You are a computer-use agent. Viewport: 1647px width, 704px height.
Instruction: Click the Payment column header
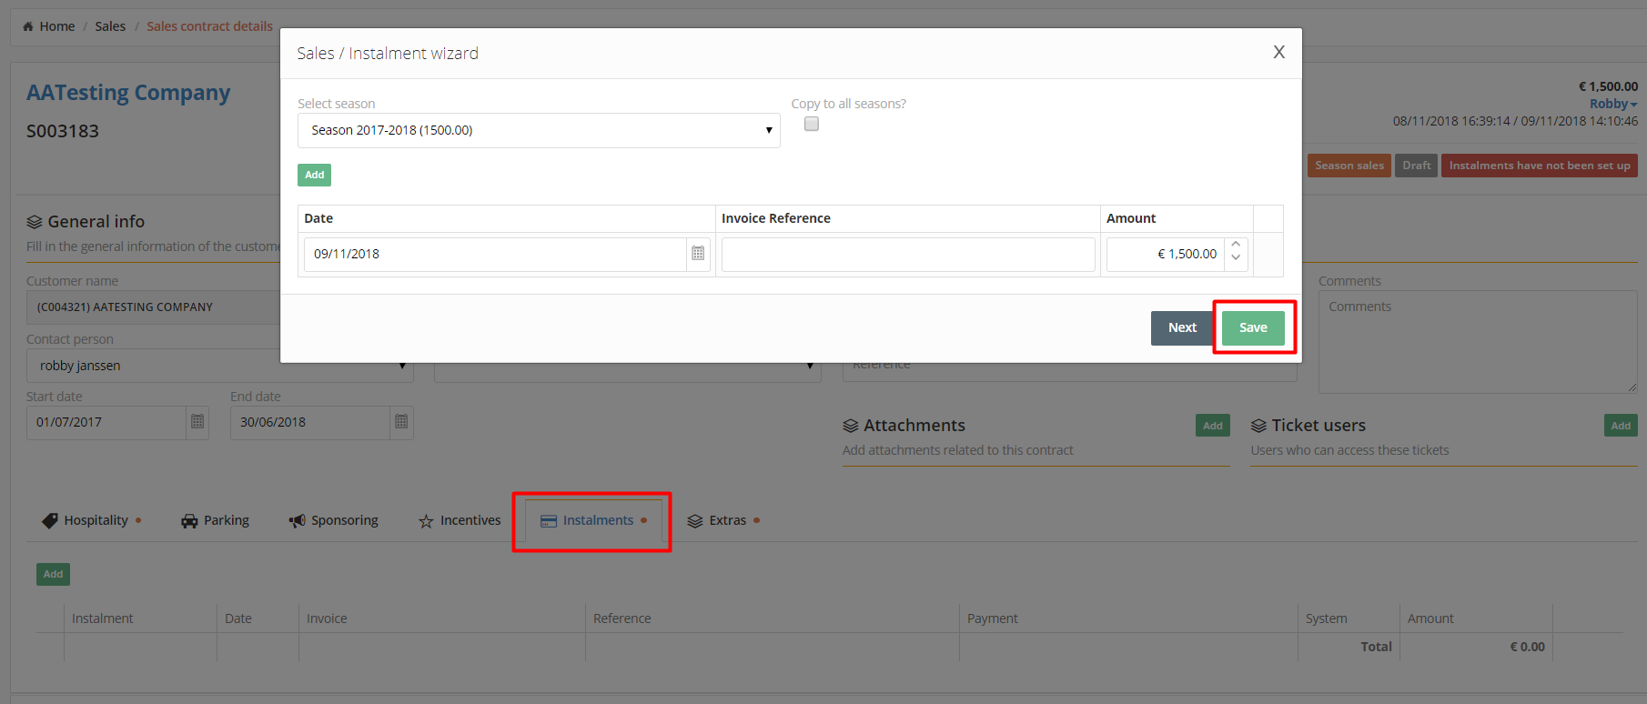coord(992,619)
